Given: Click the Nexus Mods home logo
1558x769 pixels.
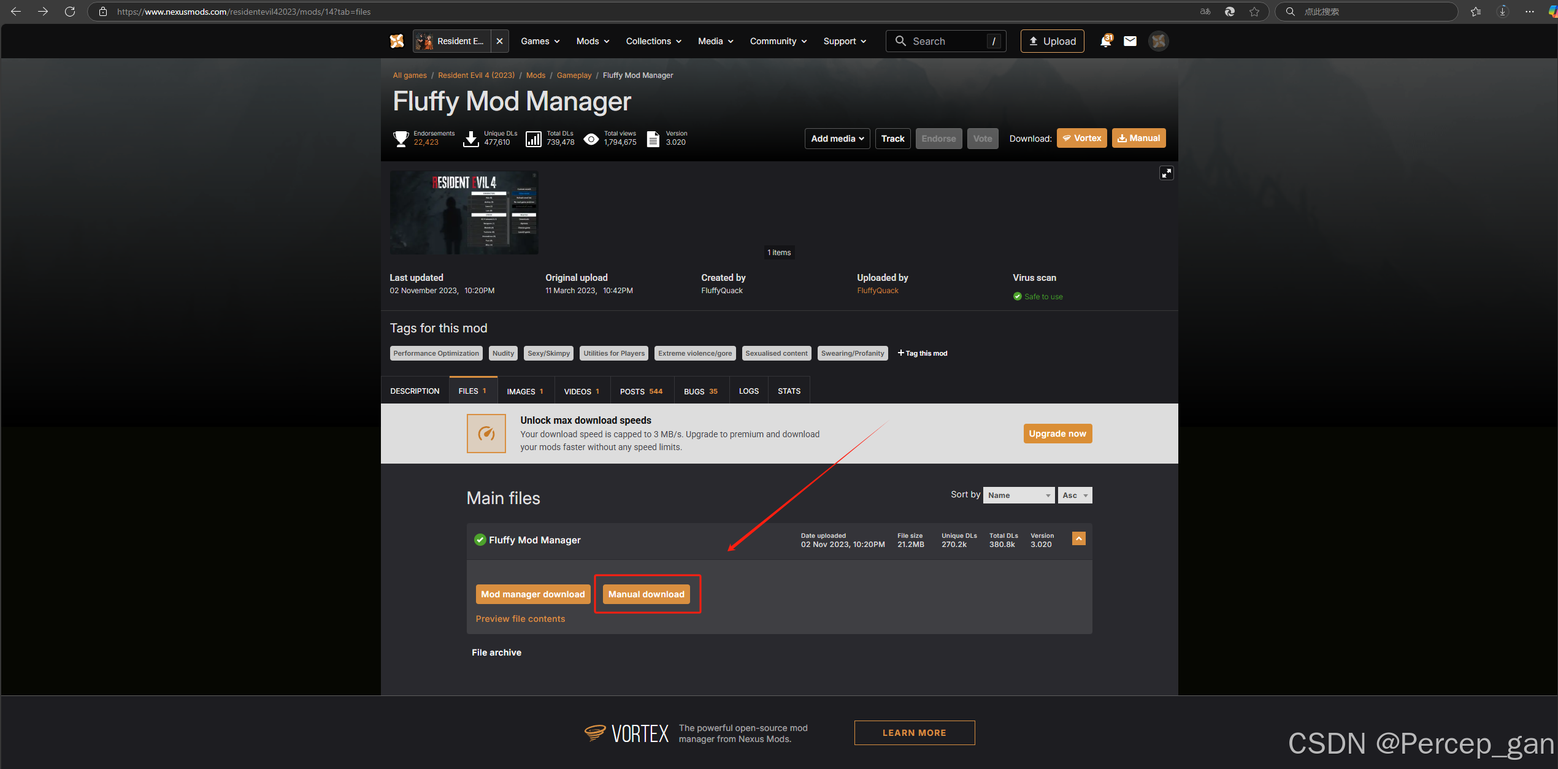Looking at the screenshot, I should click(397, 41).
